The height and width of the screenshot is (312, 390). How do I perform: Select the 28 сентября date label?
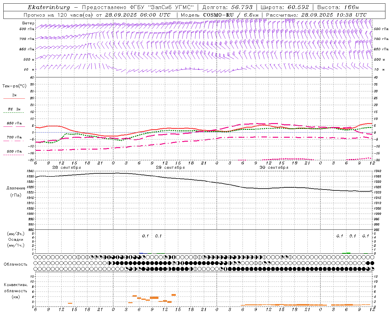pyautogui.click(x=66, y=168)
